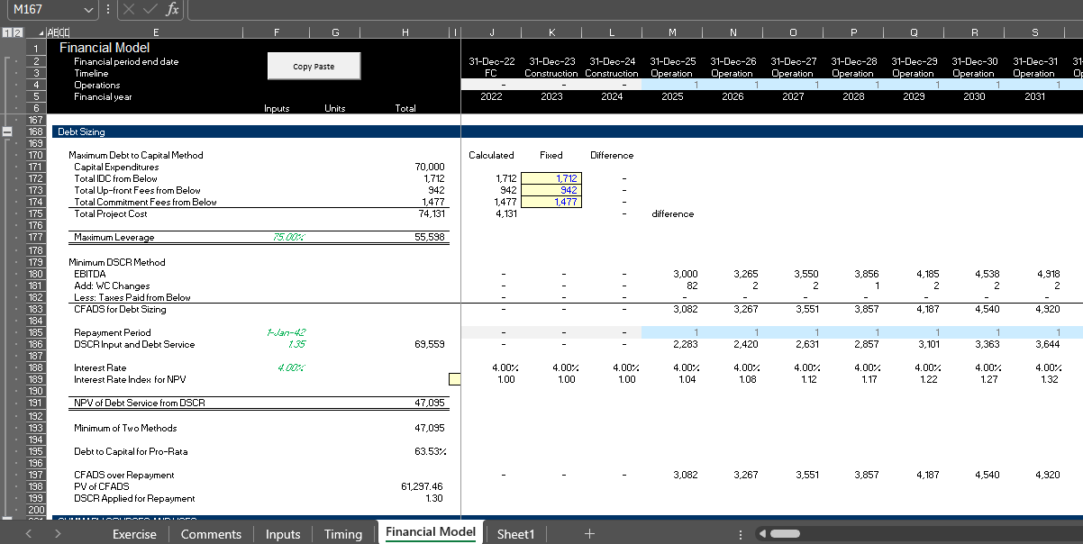Select the Total Project Cost 74,131 cell
Screen dimensions: 1083x544
coord(404,213)
